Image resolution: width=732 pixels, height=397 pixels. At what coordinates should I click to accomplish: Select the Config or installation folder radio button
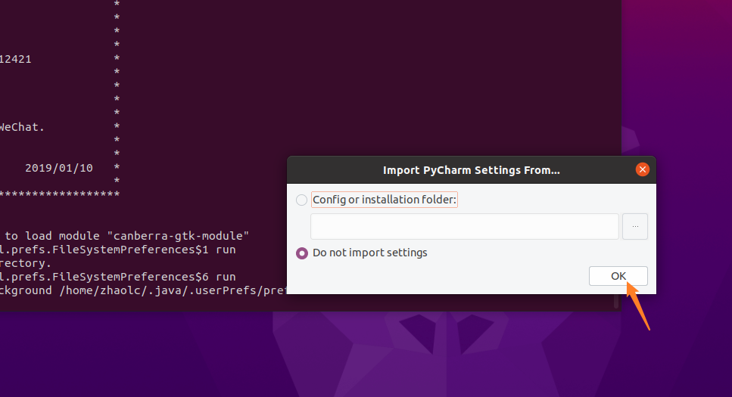click(302, 200)
